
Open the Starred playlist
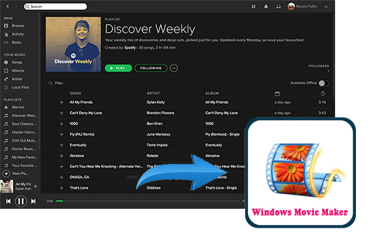point(18,107)
